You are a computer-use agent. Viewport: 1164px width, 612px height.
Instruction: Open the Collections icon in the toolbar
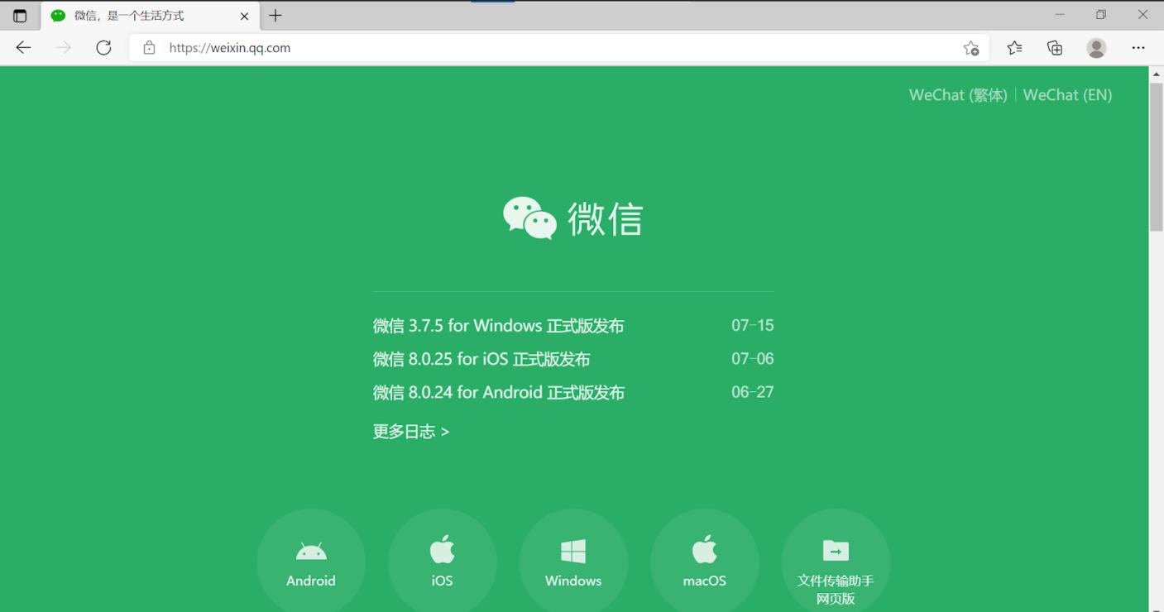pos(1054,47)
